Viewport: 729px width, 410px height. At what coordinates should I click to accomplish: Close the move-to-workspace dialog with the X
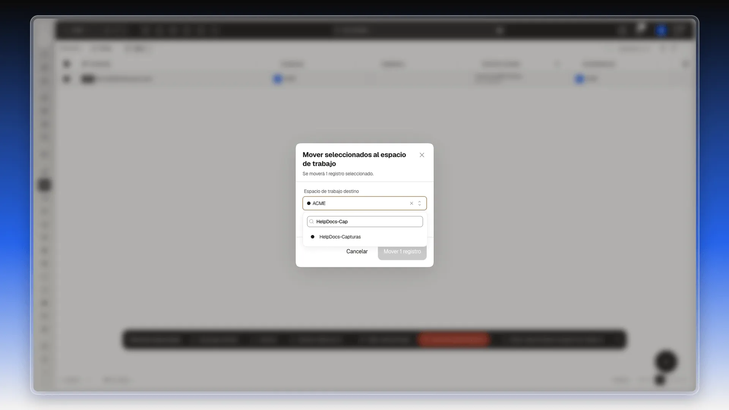422,155
